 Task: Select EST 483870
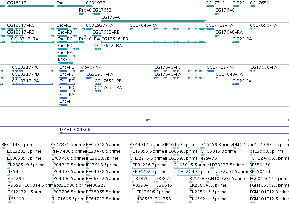tap(141, 179)
